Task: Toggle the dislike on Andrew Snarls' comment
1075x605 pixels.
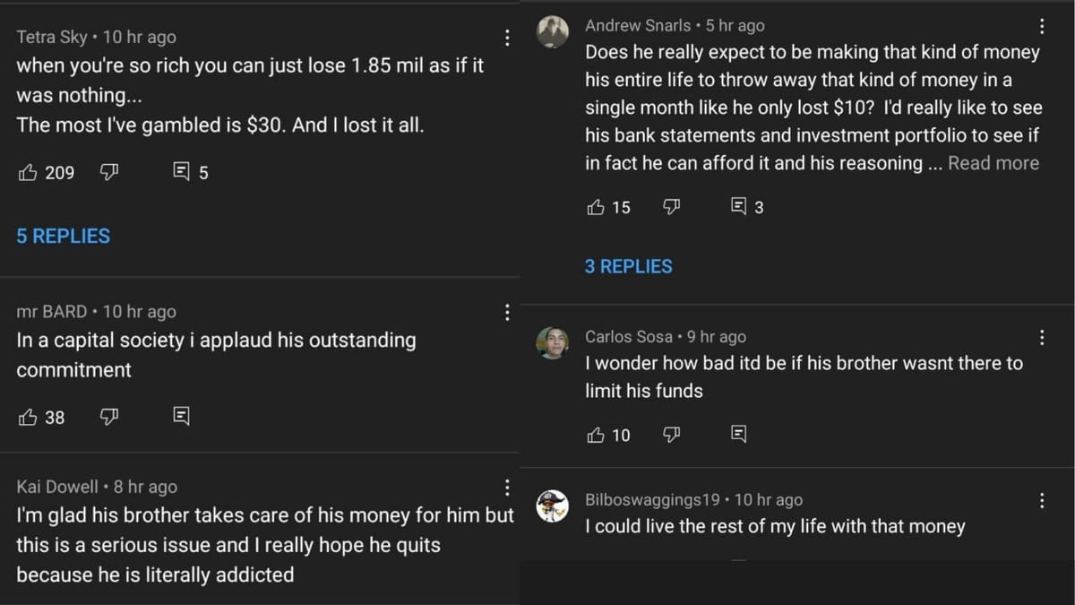Action: click(x=672, y=206)
